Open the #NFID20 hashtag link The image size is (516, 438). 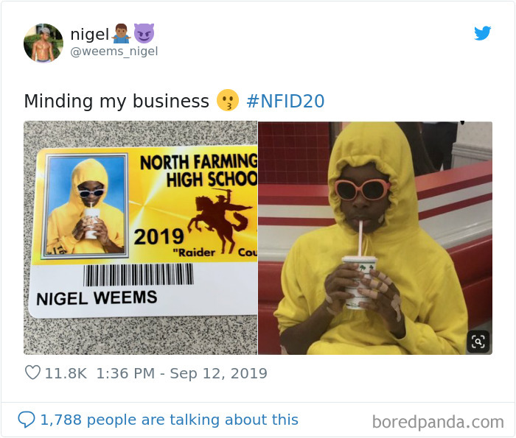coord(285,101)
